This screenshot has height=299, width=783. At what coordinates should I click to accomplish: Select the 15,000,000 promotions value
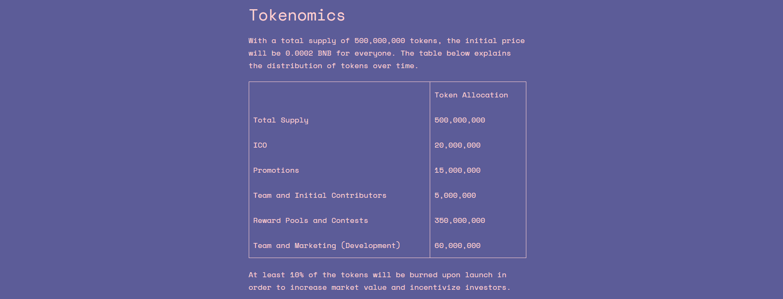coord(457,170)
